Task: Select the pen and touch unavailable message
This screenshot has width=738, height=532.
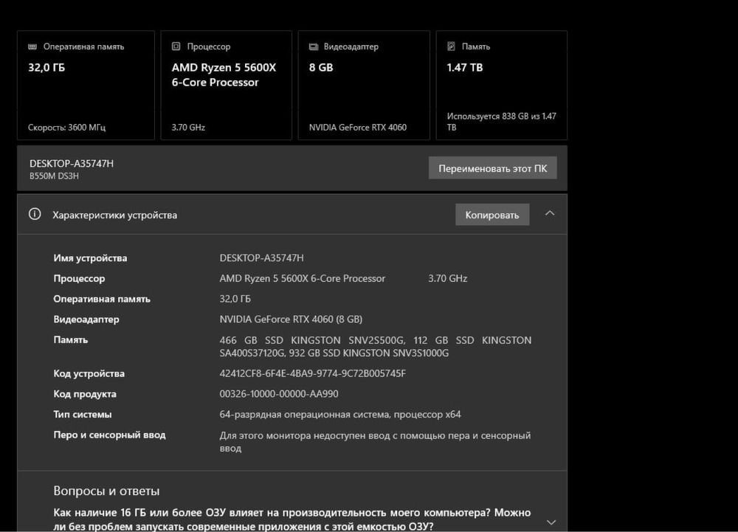Action: (375, 442)
